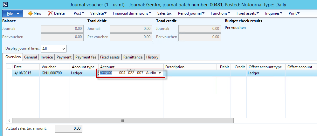Image resolution: width=317 pixels, height=136 pixels.
Task: Click the Credit column header
Action: coord(239,67)
